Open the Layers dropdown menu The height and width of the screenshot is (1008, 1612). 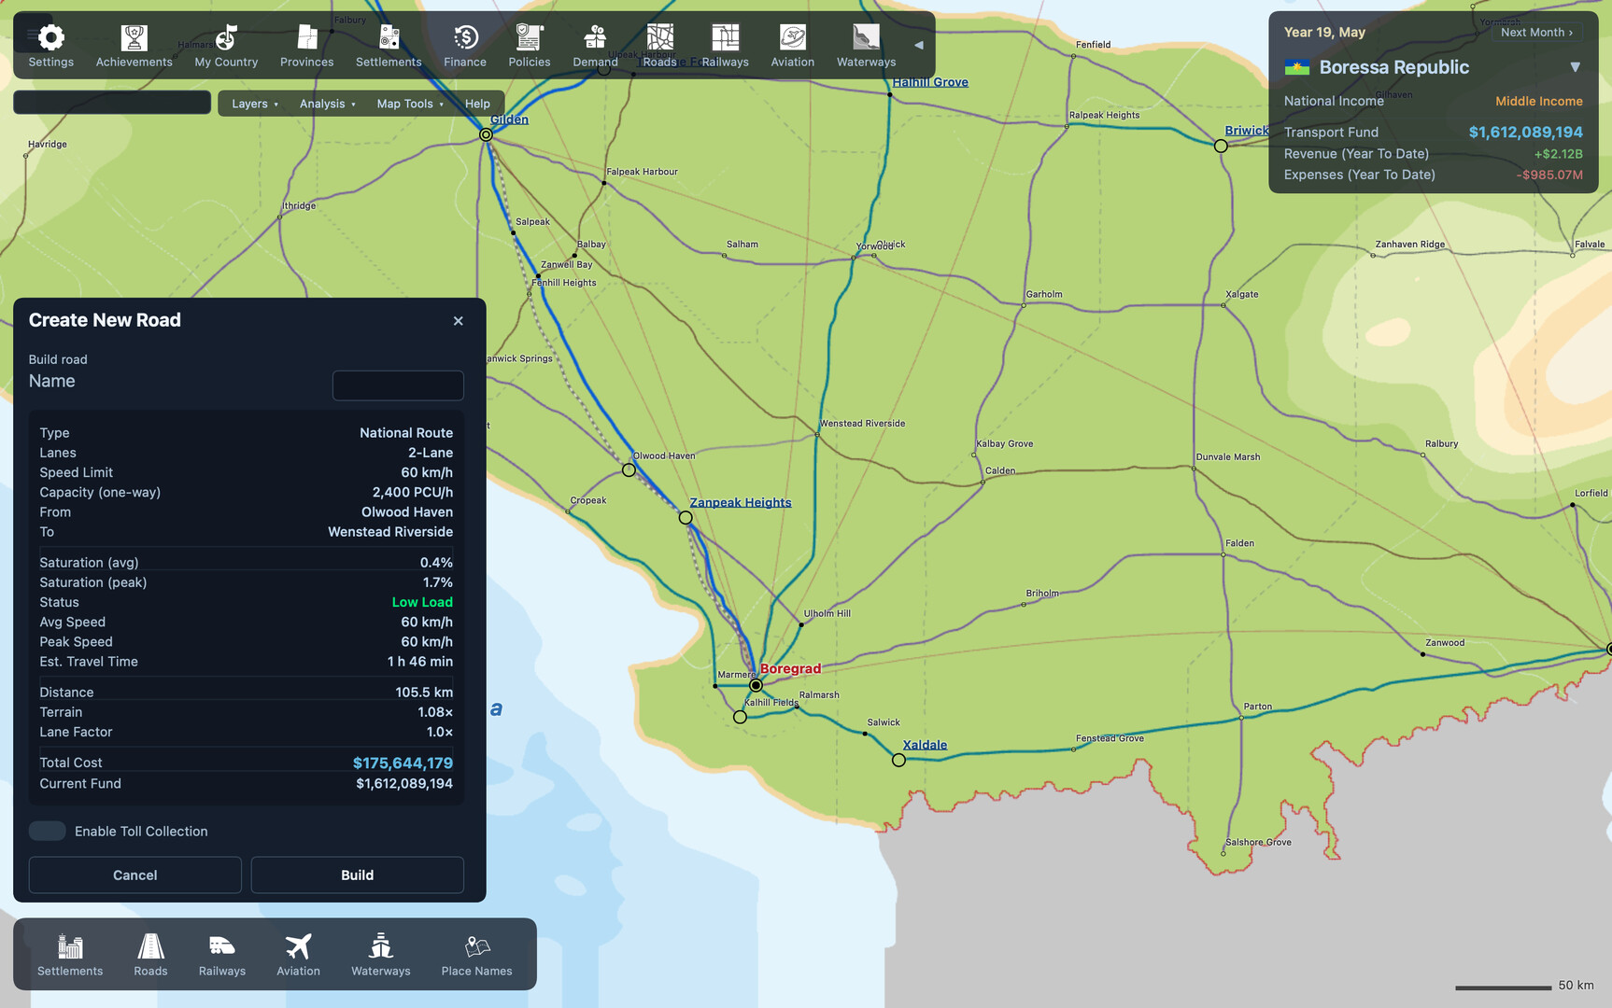point(254,104)
